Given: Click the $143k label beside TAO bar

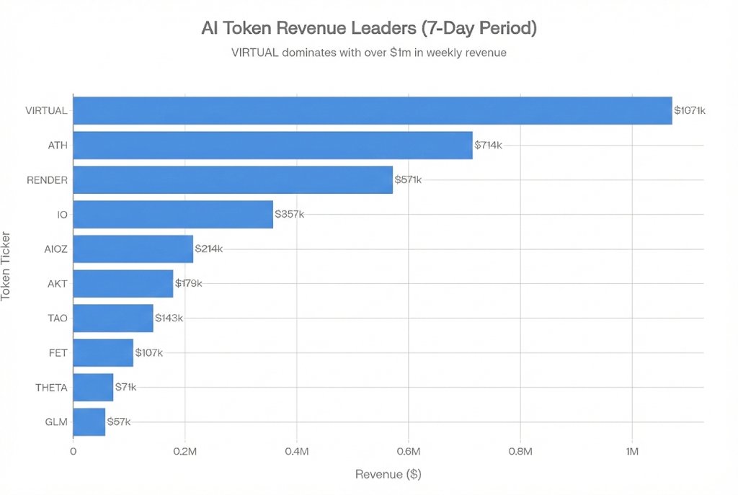Looking at the screenshot, I should 169,318.
